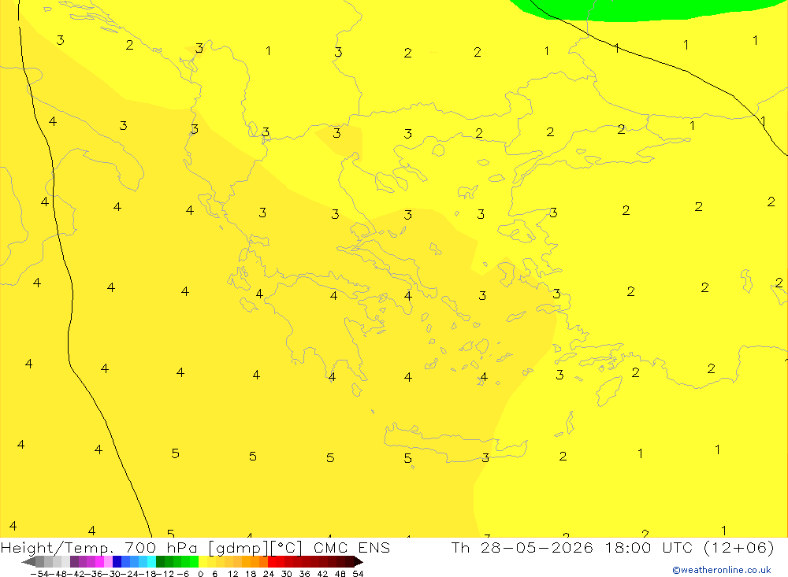
Task: Click the bright red swatch above 24
Action: (272, 561)
